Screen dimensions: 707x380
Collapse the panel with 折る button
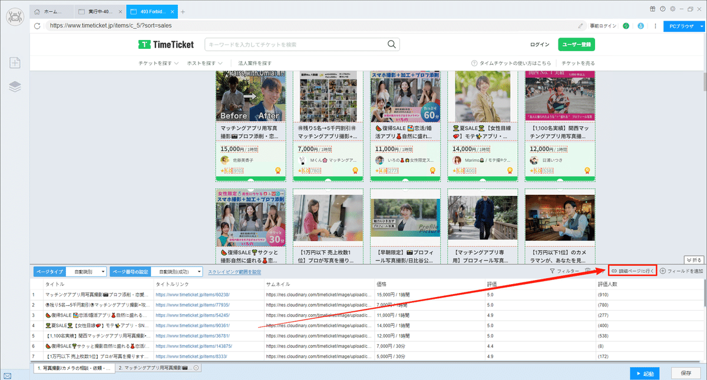pos(693,259)
